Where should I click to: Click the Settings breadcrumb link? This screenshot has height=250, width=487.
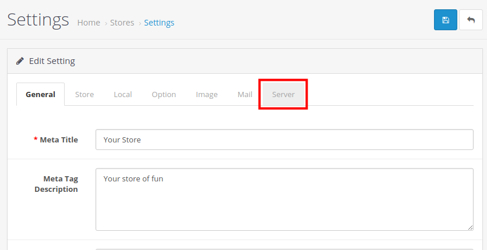click(159, 23)
